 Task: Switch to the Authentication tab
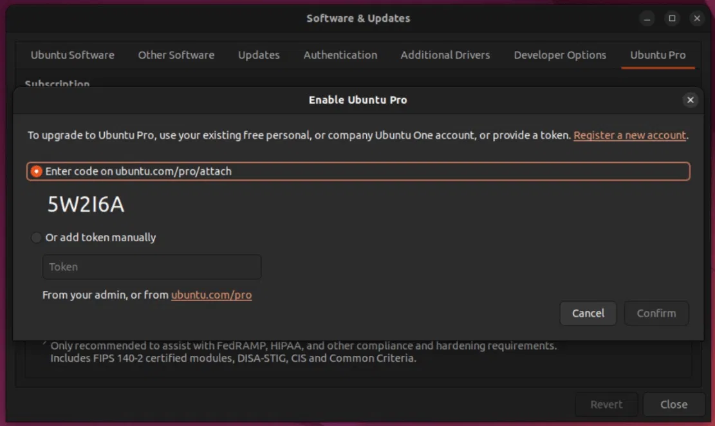point(340,55)
